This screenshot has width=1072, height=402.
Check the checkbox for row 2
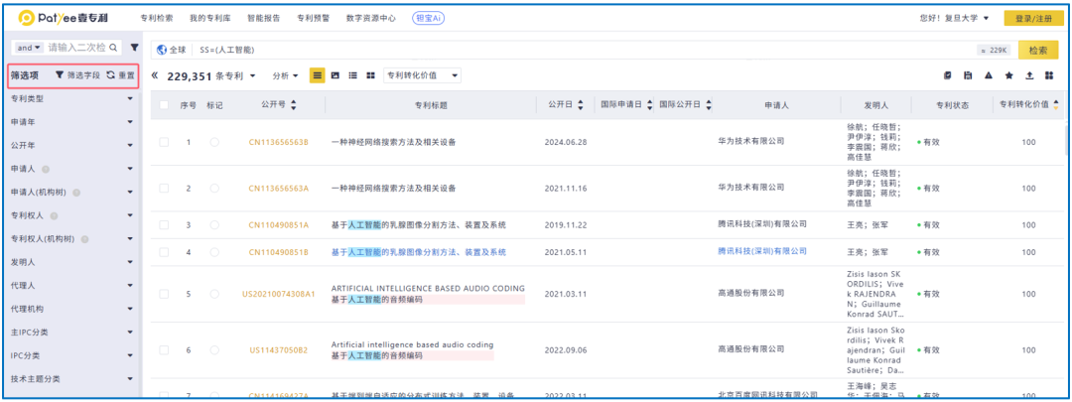tap(164, 188)
